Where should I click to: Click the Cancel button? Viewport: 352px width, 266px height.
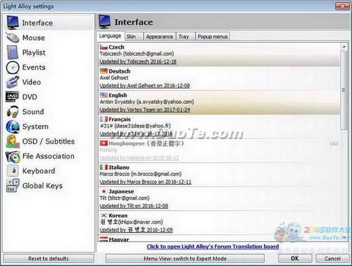tap(332, 258)
